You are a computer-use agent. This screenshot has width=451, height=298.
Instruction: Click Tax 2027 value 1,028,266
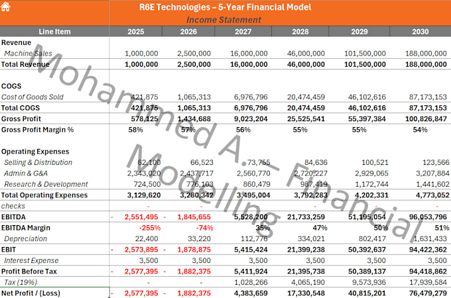tap(251, 283)
